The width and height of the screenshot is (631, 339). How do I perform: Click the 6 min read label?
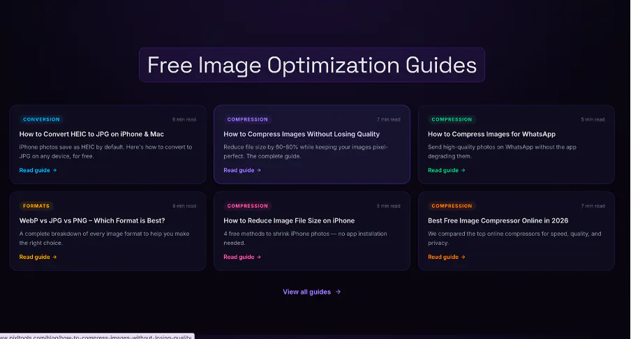[184, 119]
